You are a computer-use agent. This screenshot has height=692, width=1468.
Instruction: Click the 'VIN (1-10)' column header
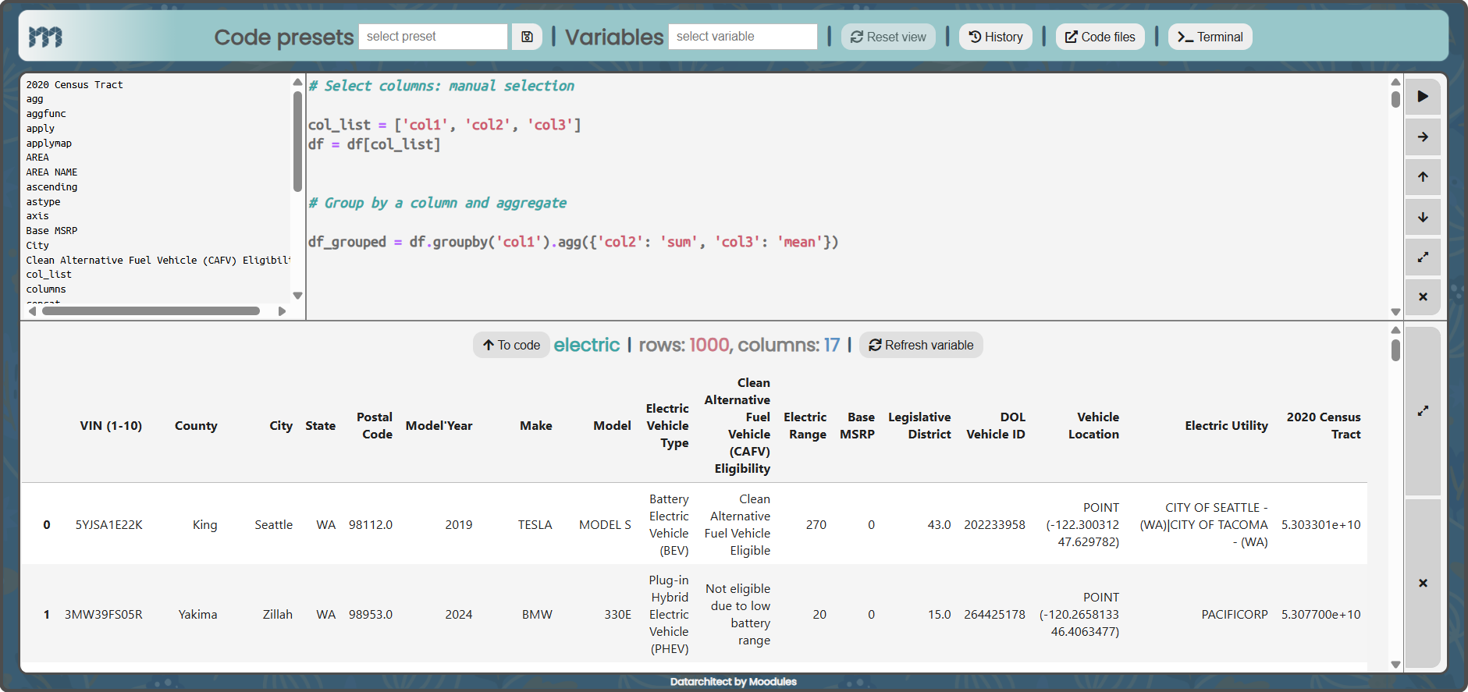[111, 426]
